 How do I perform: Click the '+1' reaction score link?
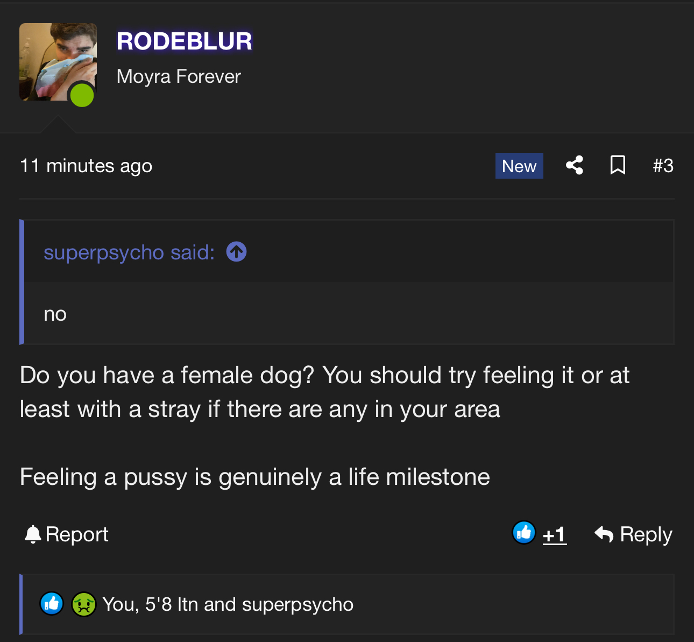coord(555,535)
